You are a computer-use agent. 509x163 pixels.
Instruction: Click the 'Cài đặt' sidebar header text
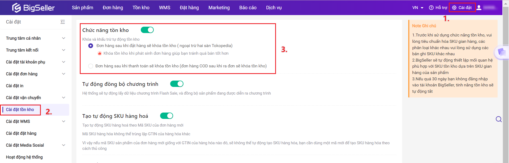click(x=14, y=22)
